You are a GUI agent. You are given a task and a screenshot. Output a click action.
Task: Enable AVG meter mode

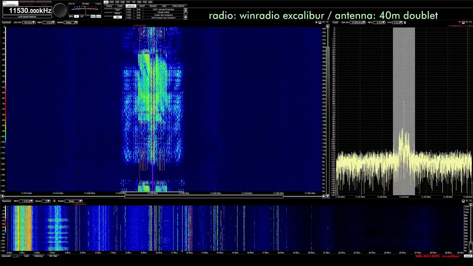pos(99,17)
